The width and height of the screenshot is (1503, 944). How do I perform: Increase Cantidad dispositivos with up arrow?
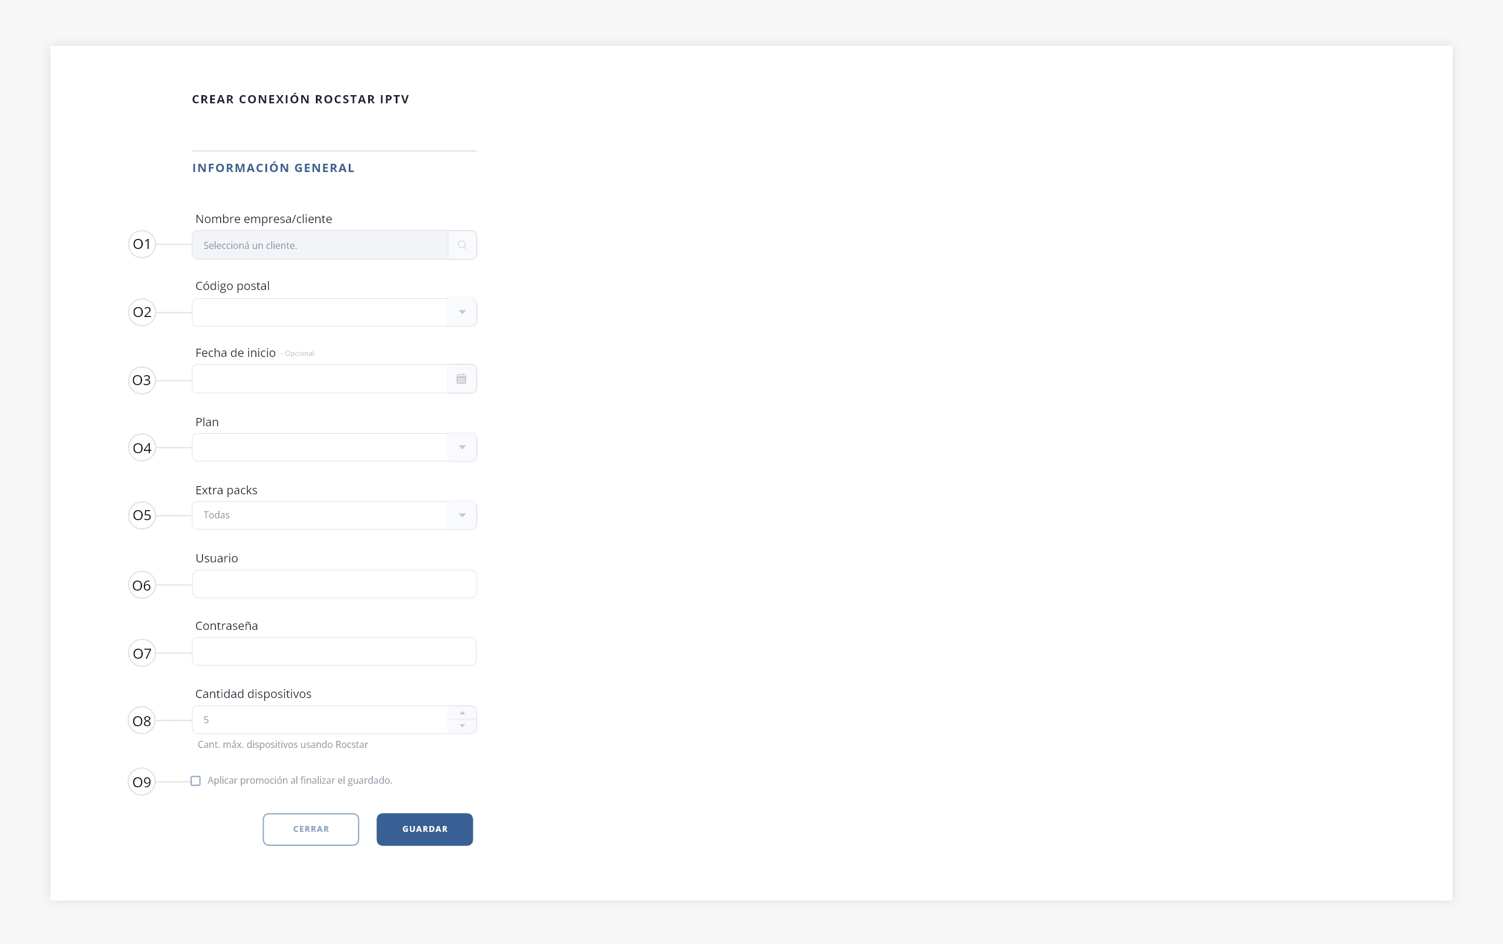click(x=462, y=713)
